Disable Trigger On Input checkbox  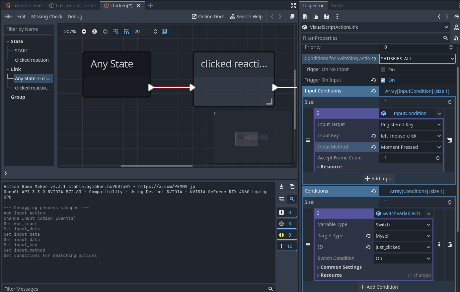pos(383,80)
